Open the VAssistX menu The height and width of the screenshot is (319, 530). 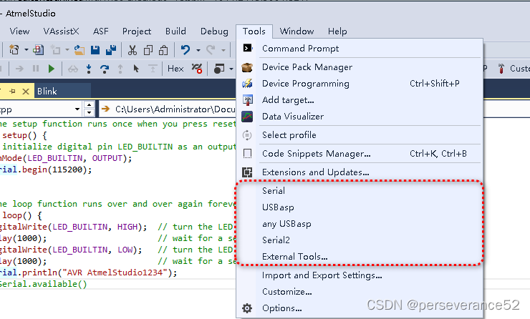(x=61, y=31)
